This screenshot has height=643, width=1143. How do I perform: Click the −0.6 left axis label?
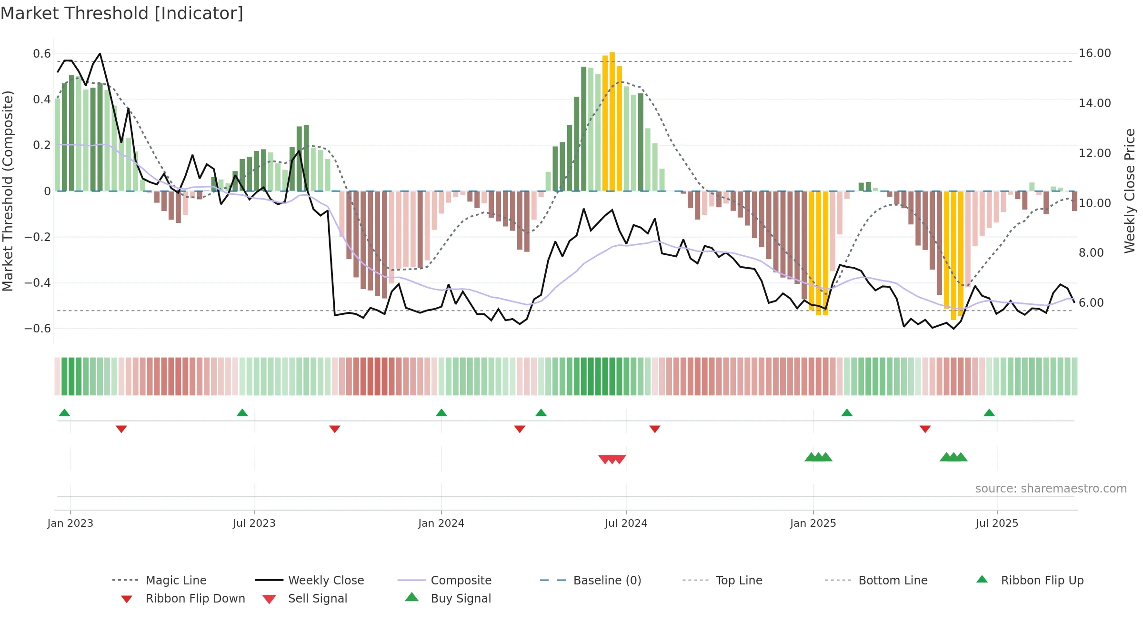click(x=38, y=329)
